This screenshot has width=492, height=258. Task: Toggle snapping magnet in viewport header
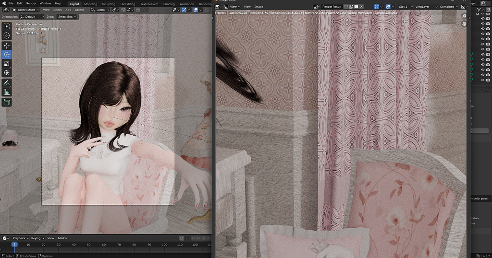pyautogui.click(x=123, y=10)
